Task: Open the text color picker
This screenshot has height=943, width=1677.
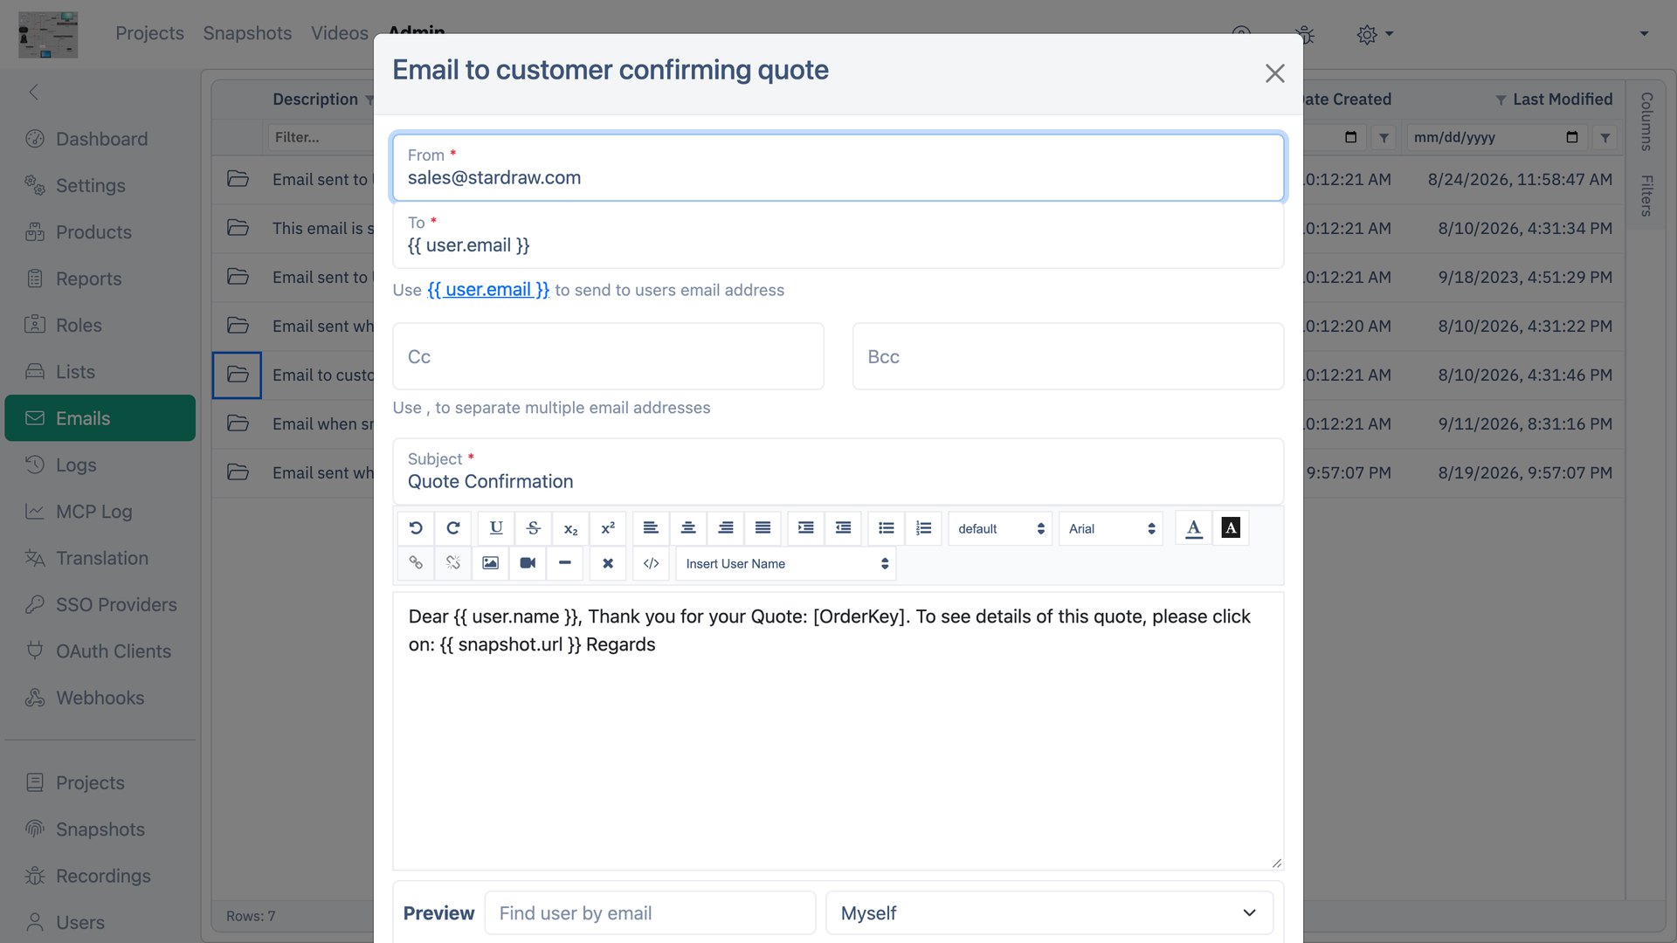Action: (1193, 528)
